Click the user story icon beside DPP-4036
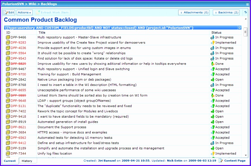The image size is (251, 166). (8, 48)
